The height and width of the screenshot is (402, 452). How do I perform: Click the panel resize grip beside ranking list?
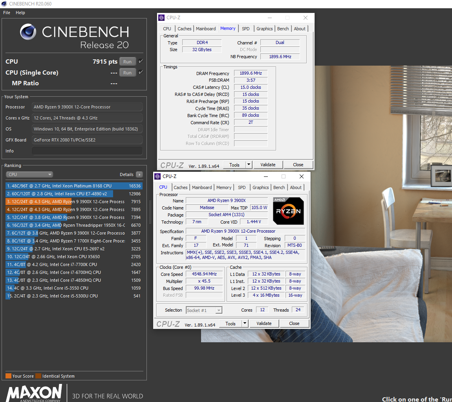pos(150,212)
